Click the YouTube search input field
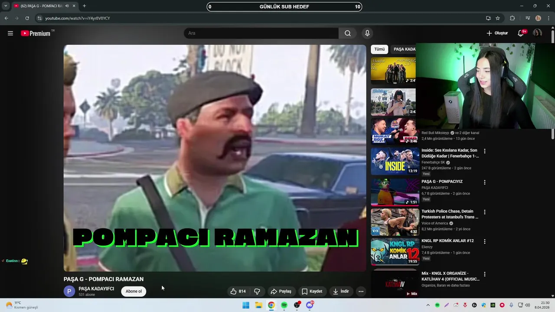Viewport: 555px width, 312px height. pyautogui.click(x=261, y=33)
